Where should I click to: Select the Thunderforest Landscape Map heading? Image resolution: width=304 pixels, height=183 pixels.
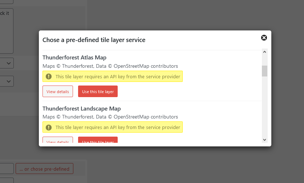click(x=82, y=108)
